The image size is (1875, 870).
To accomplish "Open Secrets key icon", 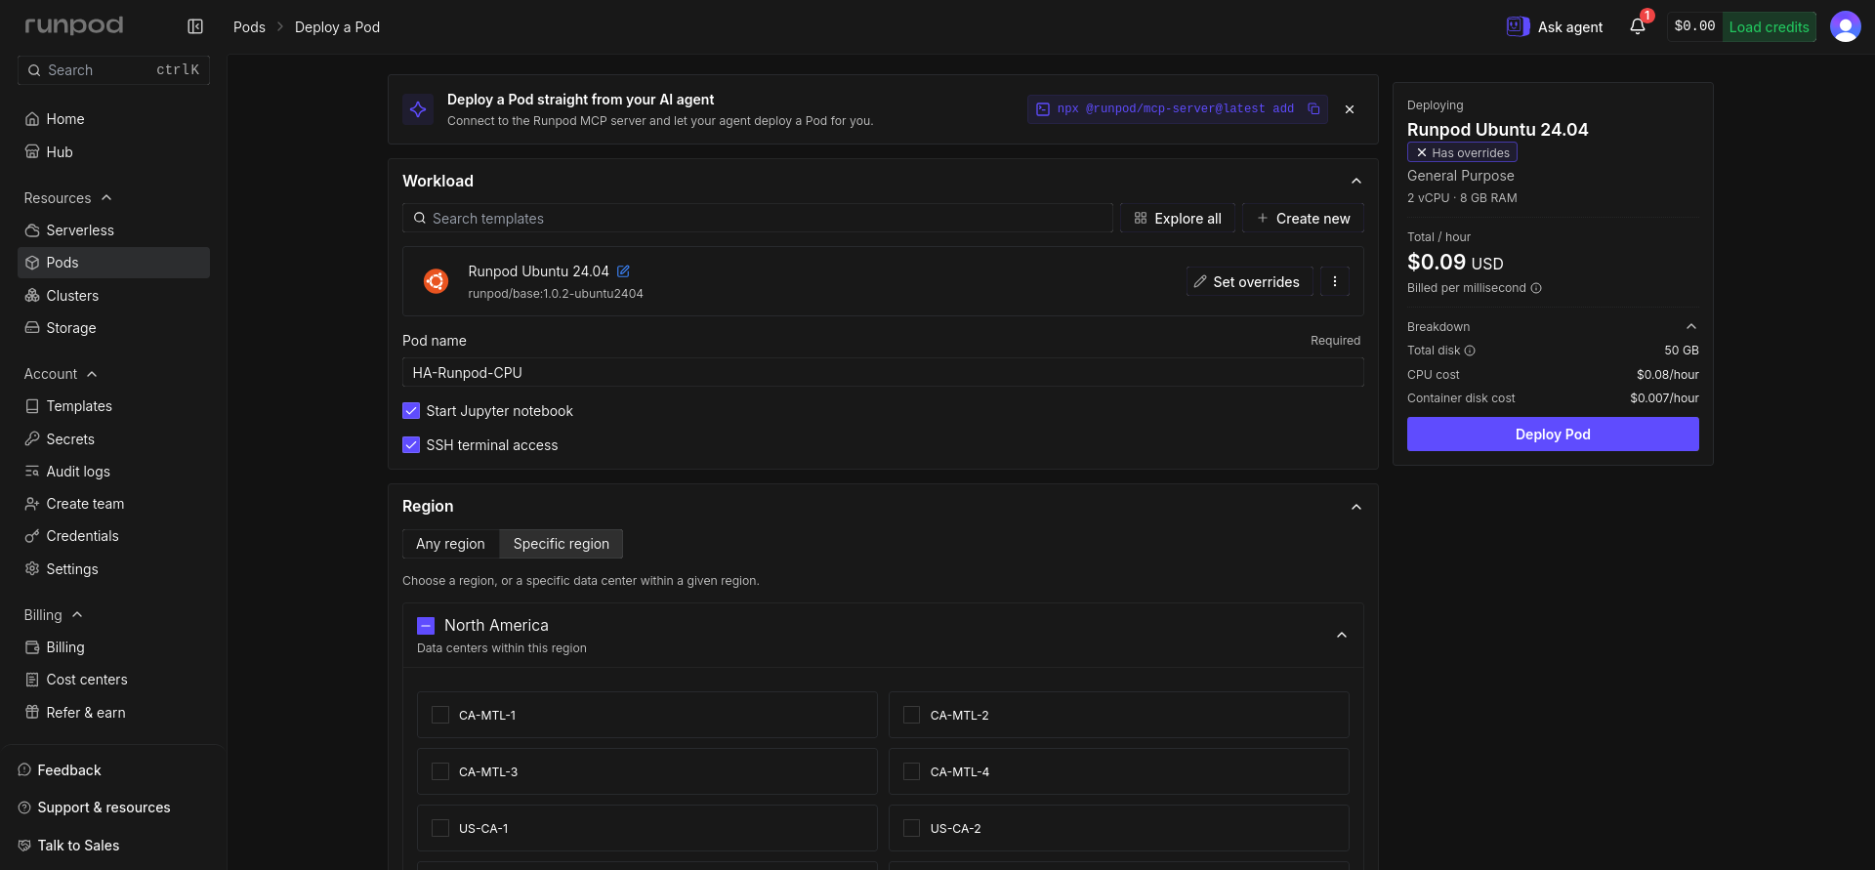I will point(32,439).
